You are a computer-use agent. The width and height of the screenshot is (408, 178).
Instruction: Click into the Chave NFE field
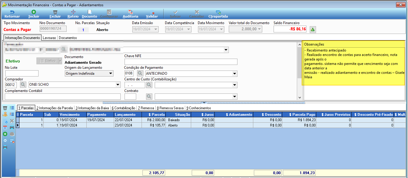(181, 62)
